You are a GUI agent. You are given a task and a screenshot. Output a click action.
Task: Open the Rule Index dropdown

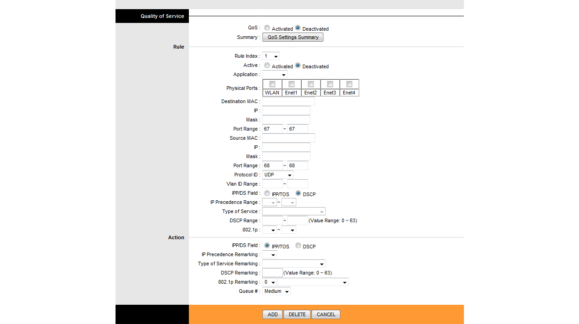[271, 56]
